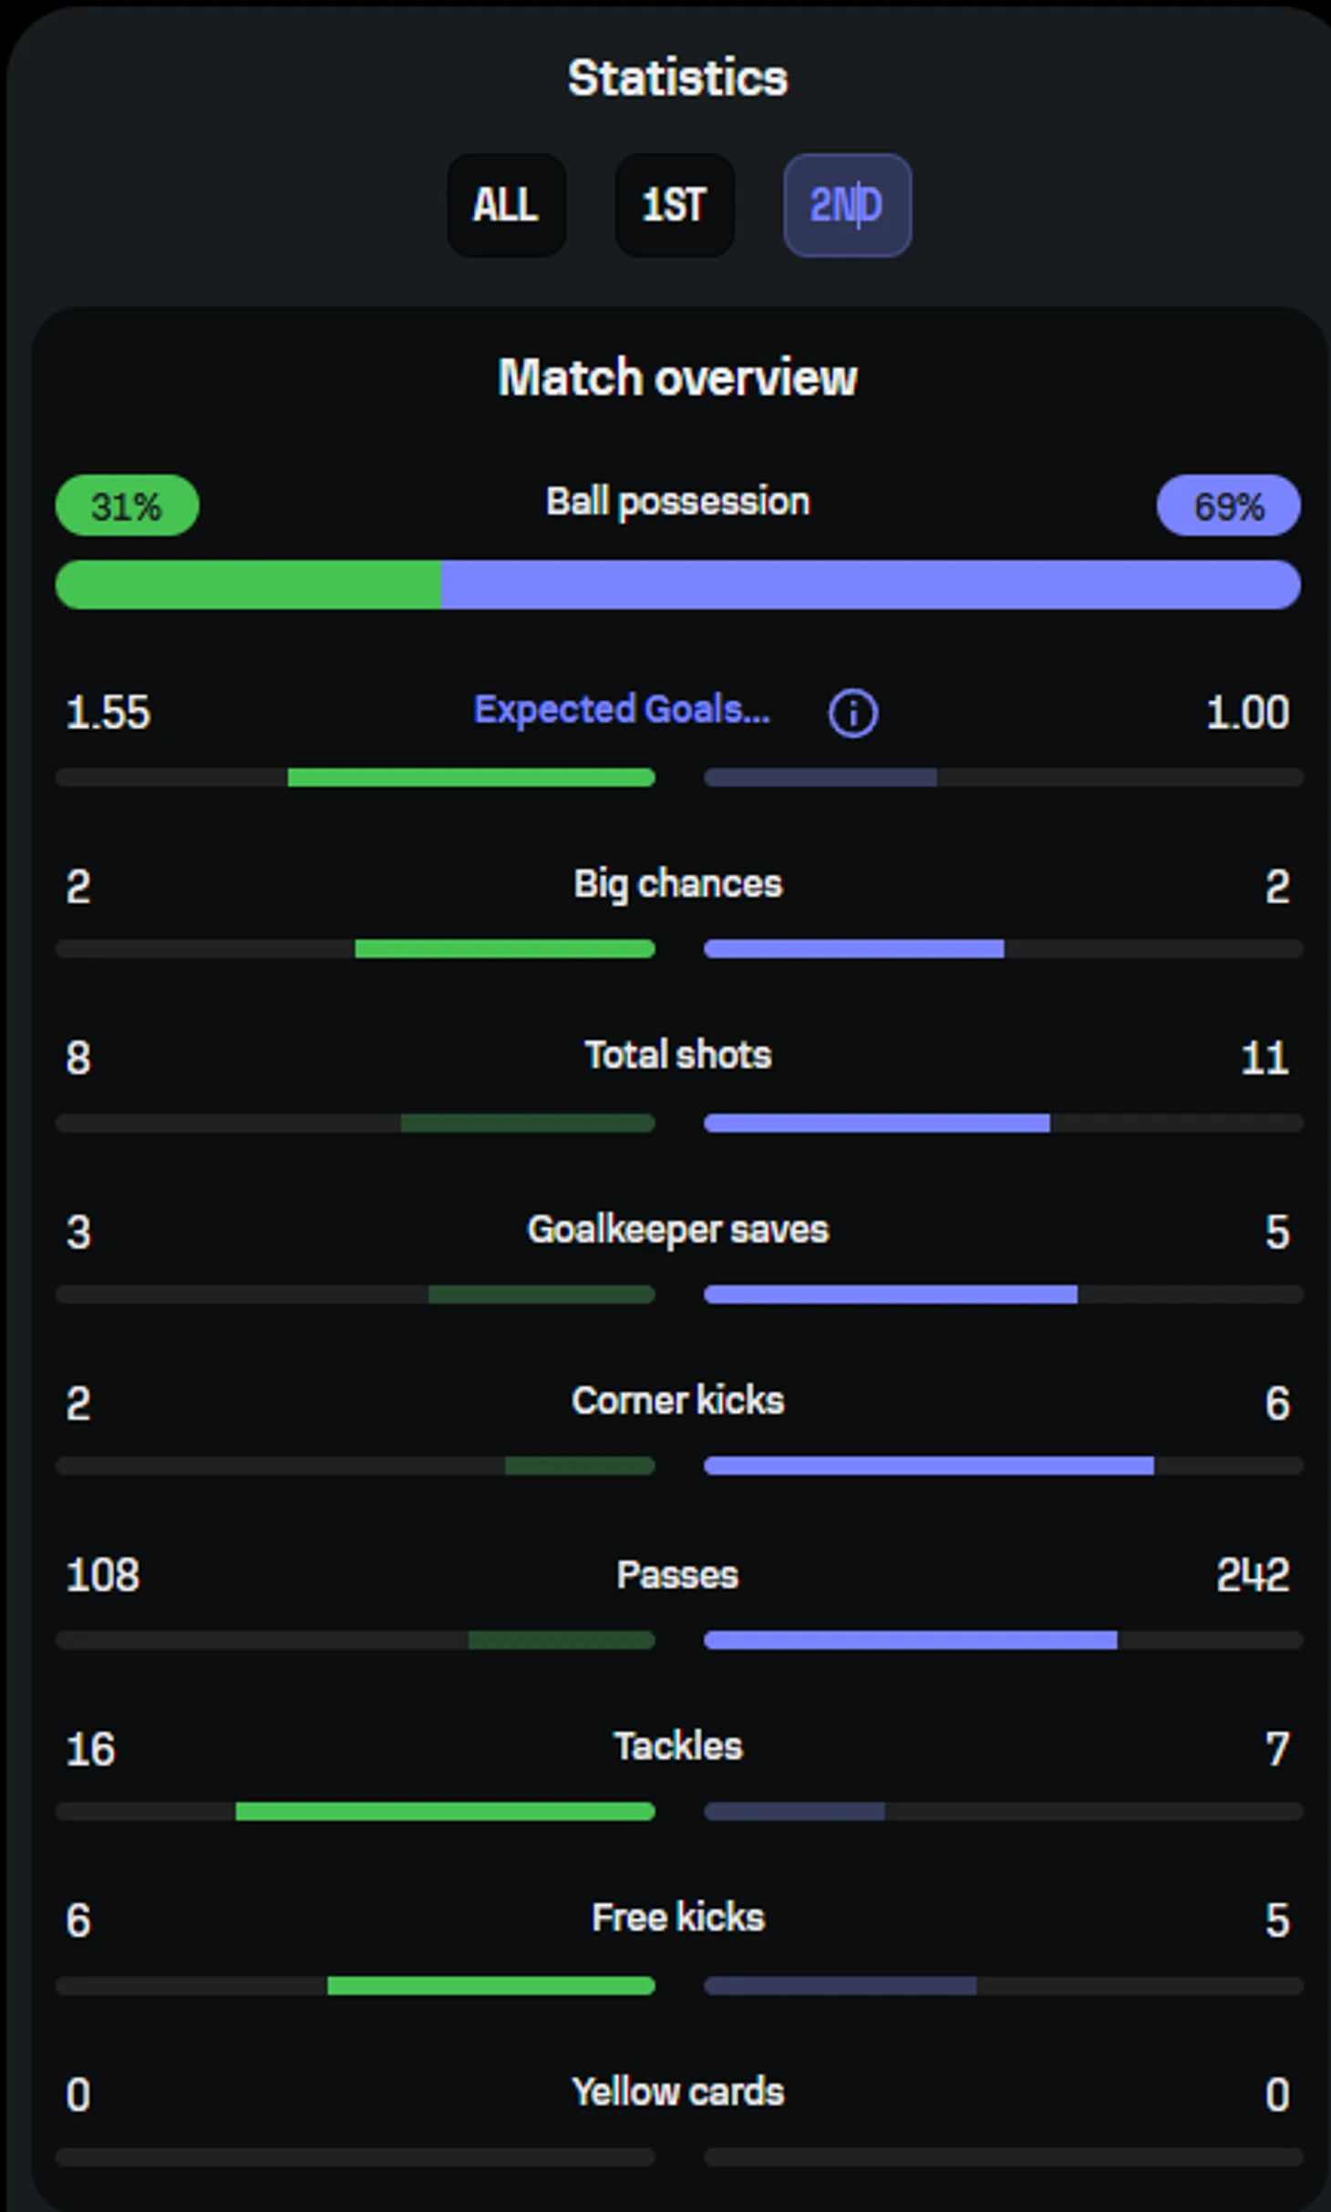Select the 2ND half tab
Image resolution: width=1331 pixels, height=2212 pixels.
tap(847, 205)
